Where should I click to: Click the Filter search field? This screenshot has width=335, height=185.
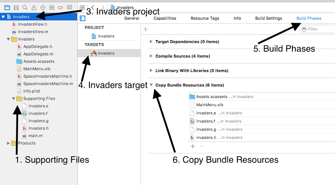(318, 29)
